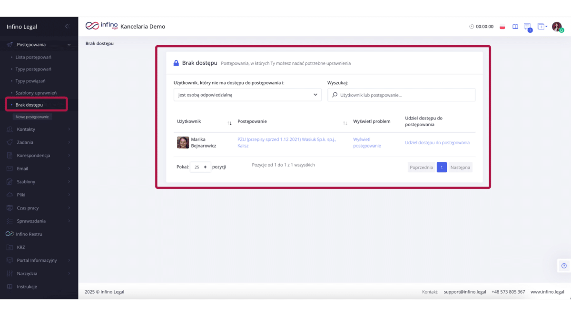The image size is (571, 316).
Task: Click the Zadania sidebar icon
Action: tap(10, 142)
